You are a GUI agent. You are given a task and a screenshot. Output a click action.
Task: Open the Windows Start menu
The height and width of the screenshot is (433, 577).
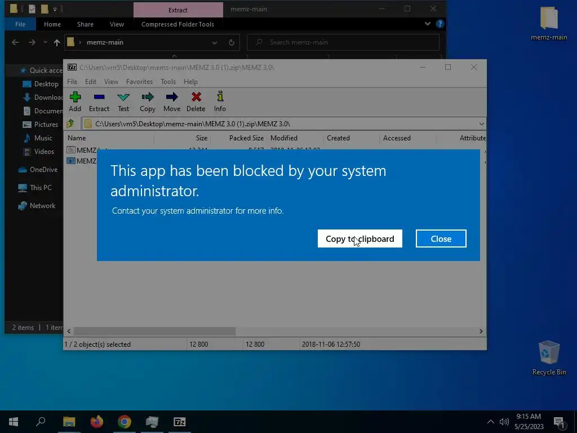pos(14,422)
